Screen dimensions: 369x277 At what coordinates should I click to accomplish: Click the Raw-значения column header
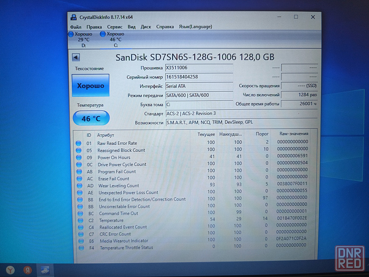pos(293,134)
